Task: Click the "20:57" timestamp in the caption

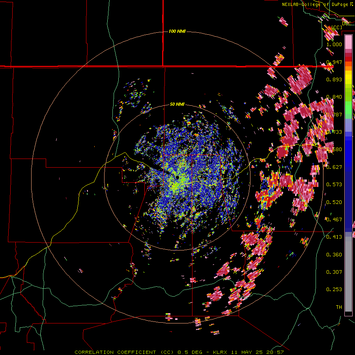Action: 275,352
